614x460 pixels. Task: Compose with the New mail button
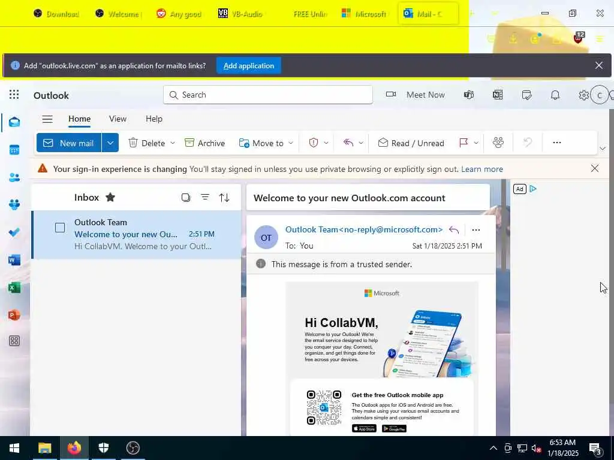69,143
